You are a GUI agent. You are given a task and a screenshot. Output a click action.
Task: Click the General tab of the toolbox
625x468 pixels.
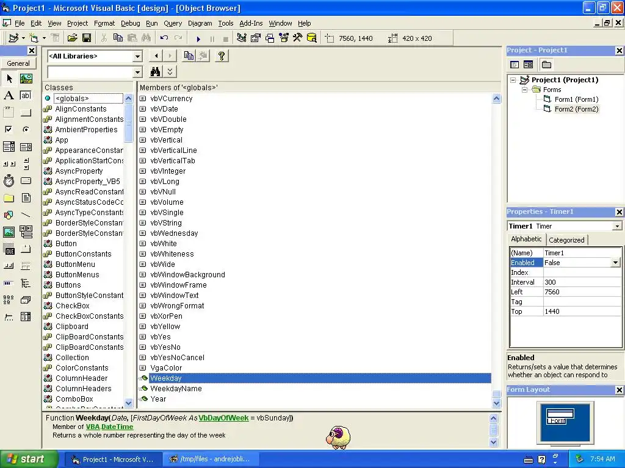[x=18, y=63]
